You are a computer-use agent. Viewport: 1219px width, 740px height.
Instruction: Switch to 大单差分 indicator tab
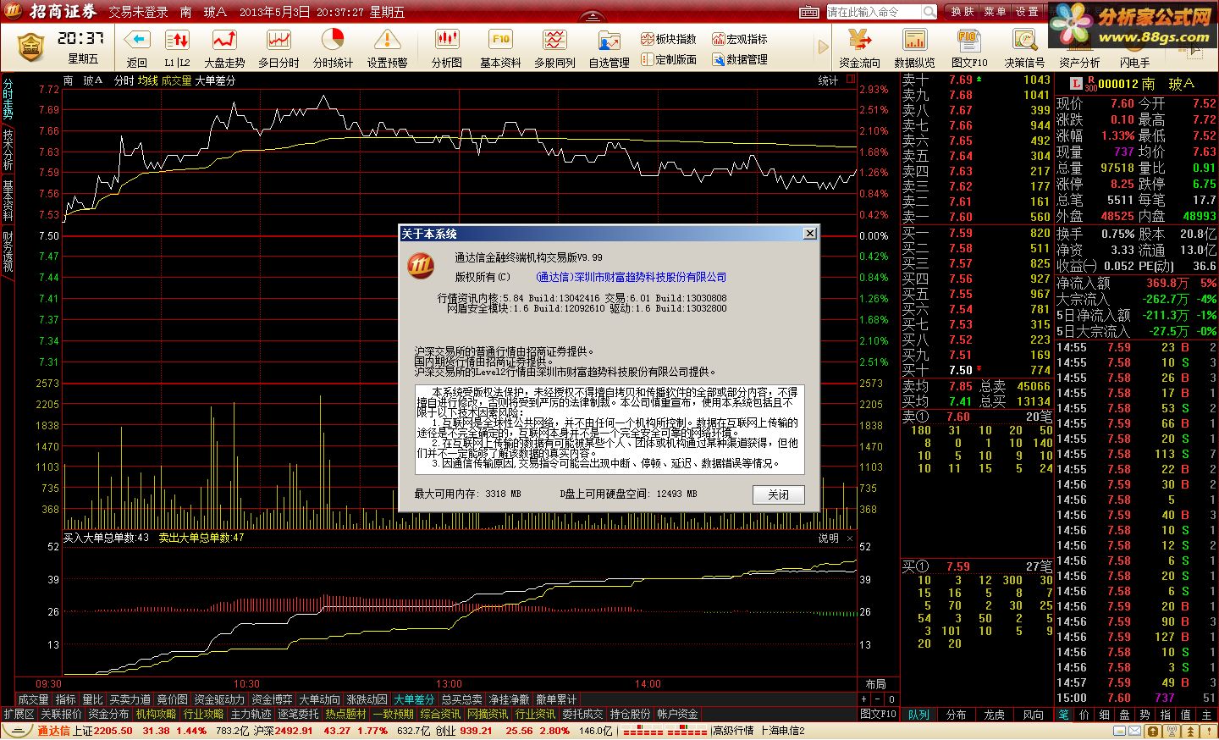tap(414, 699)
